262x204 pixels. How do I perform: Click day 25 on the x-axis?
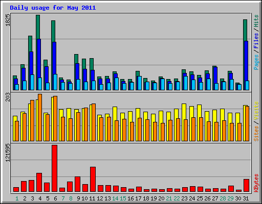[200, 198]
